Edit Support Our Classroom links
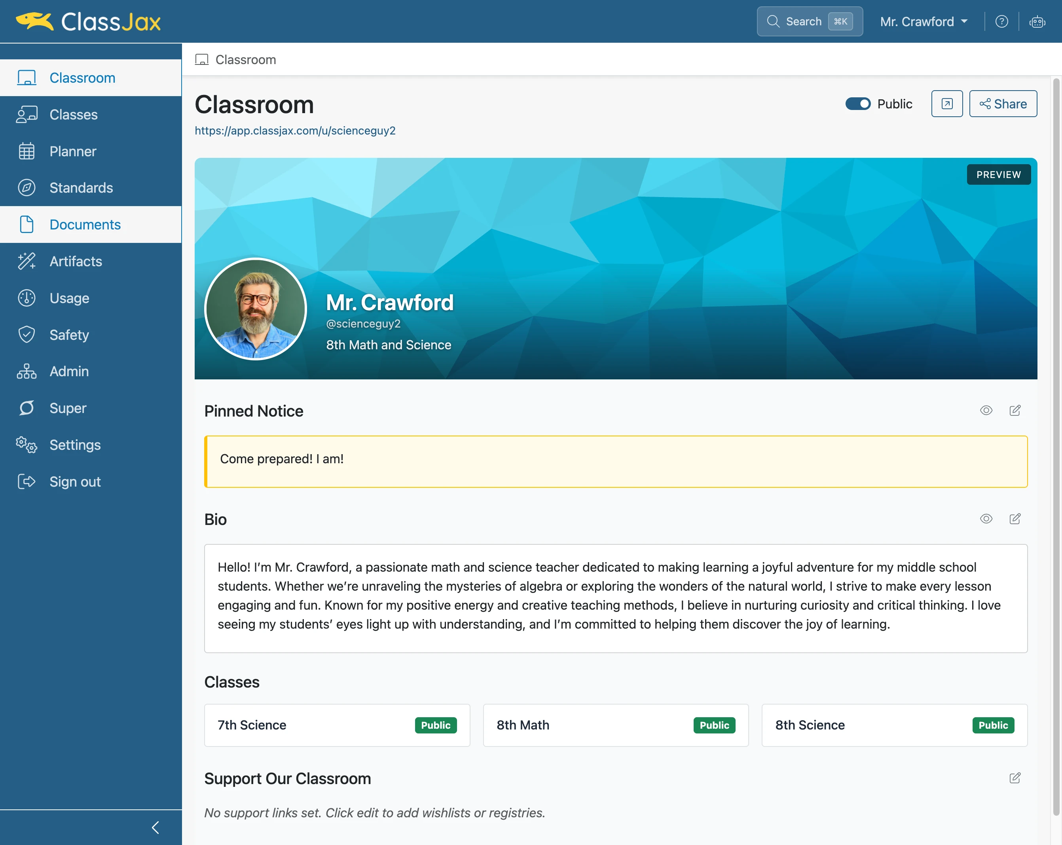This screenshot has width=1062, height=845. click(1015, 778)
